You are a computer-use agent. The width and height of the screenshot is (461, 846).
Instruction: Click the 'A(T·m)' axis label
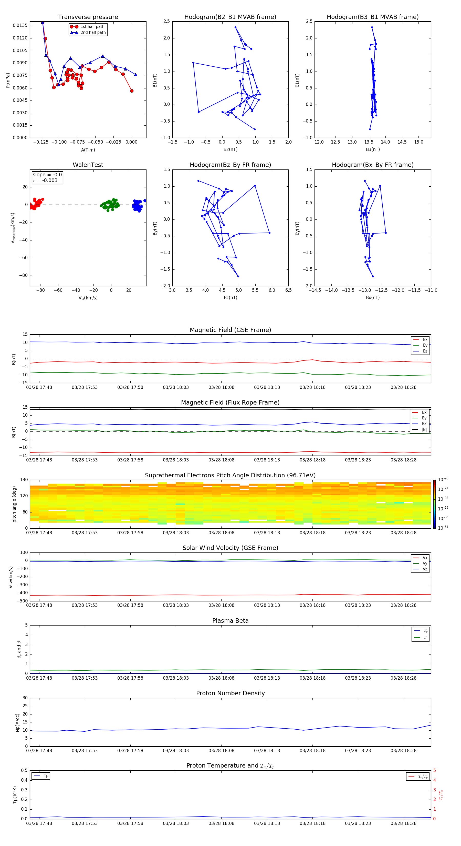(x=88, y=150)
